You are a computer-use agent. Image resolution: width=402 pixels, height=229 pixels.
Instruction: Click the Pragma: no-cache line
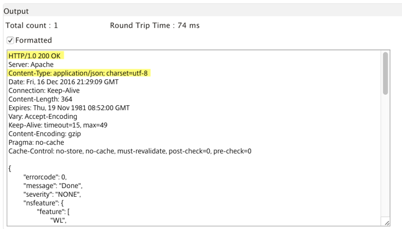point(36,142)
